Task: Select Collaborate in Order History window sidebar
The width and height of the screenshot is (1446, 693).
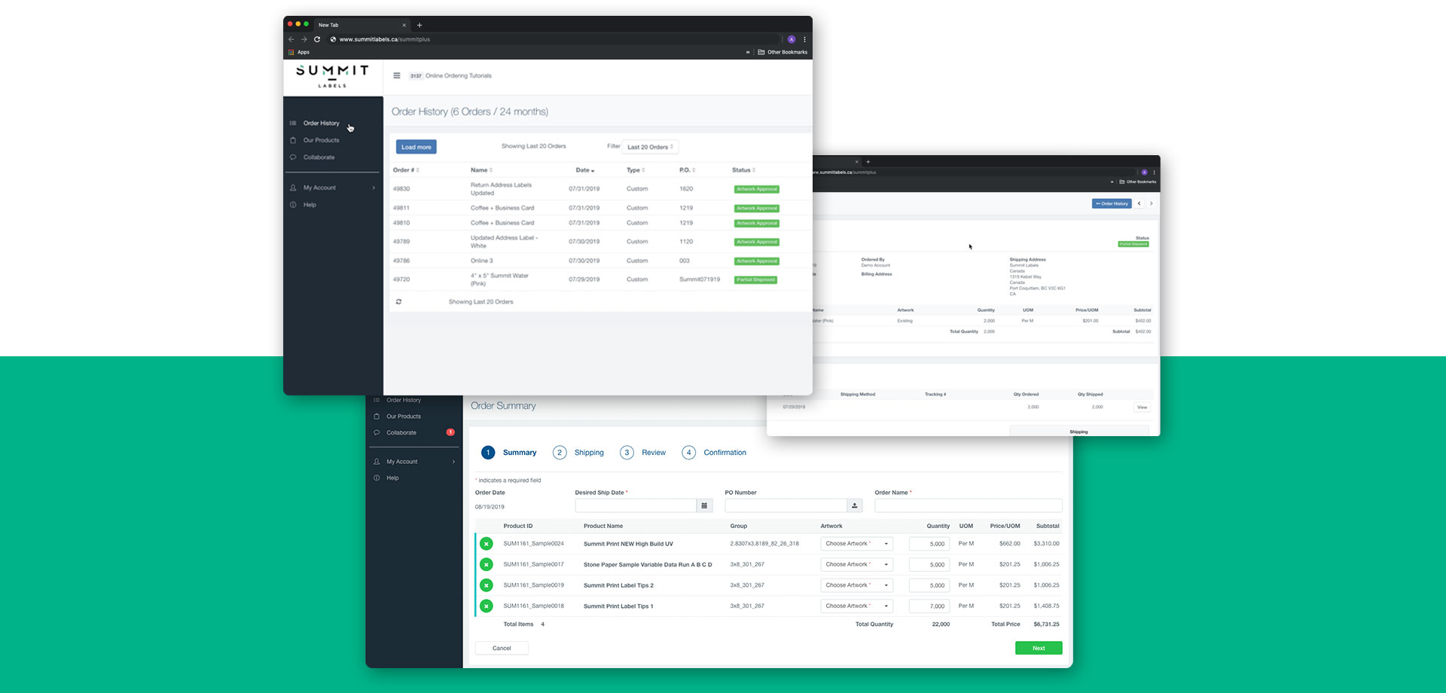Action: 319,157
